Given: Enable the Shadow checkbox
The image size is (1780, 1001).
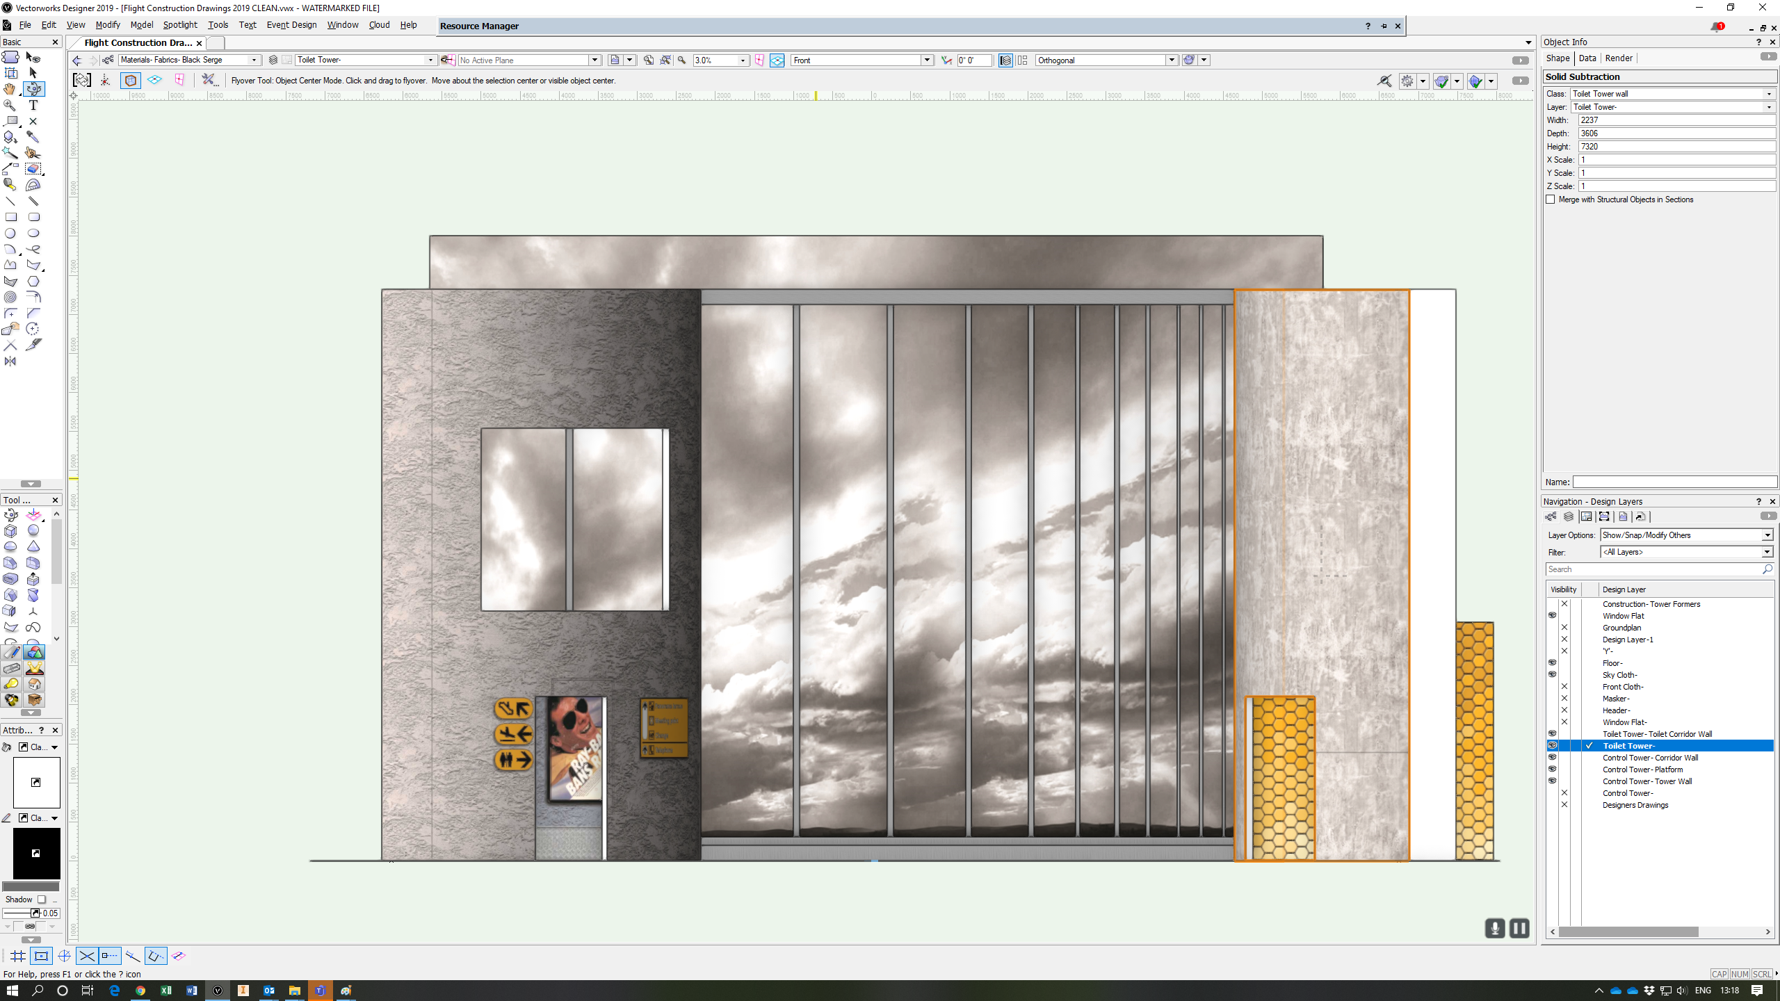Looking at the screenshot, I should (x=42, y=900).
